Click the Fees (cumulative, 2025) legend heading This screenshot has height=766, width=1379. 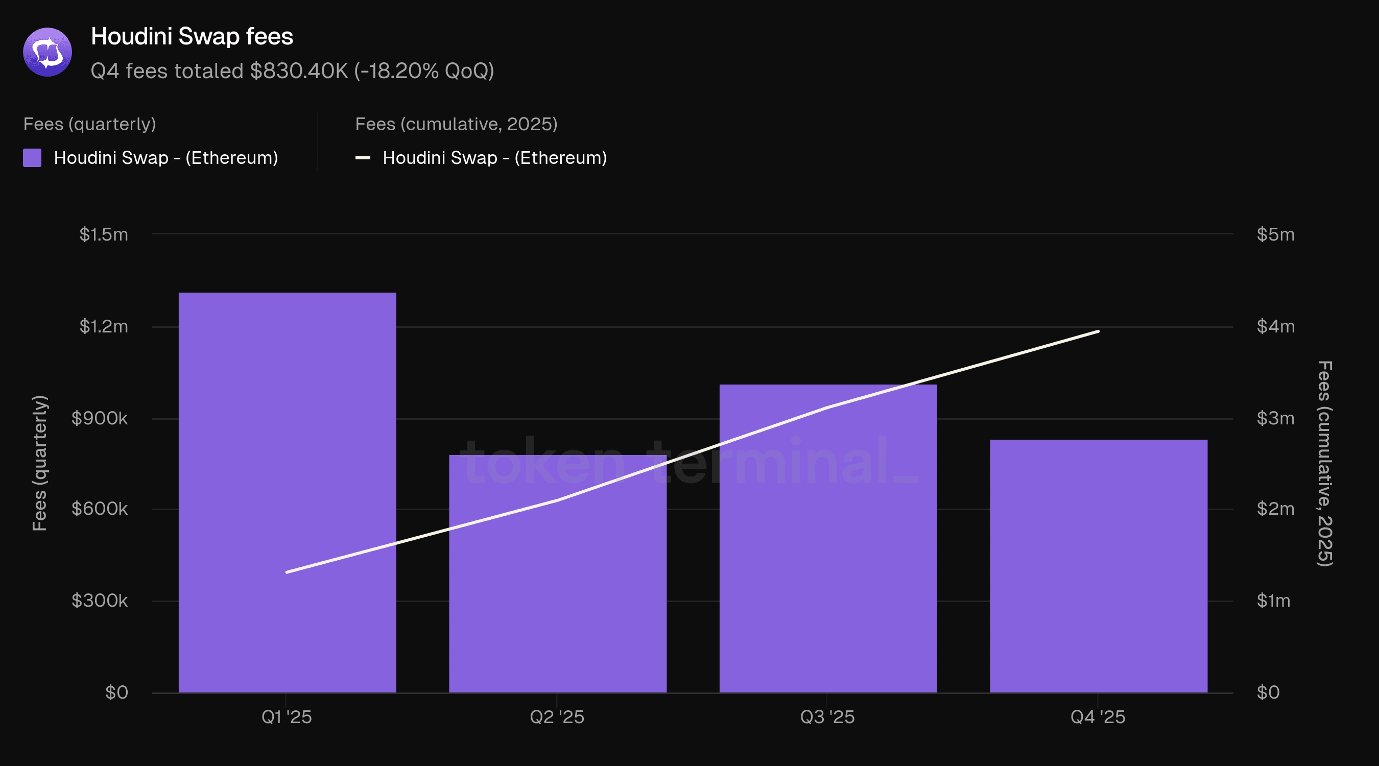pos(456,124)
